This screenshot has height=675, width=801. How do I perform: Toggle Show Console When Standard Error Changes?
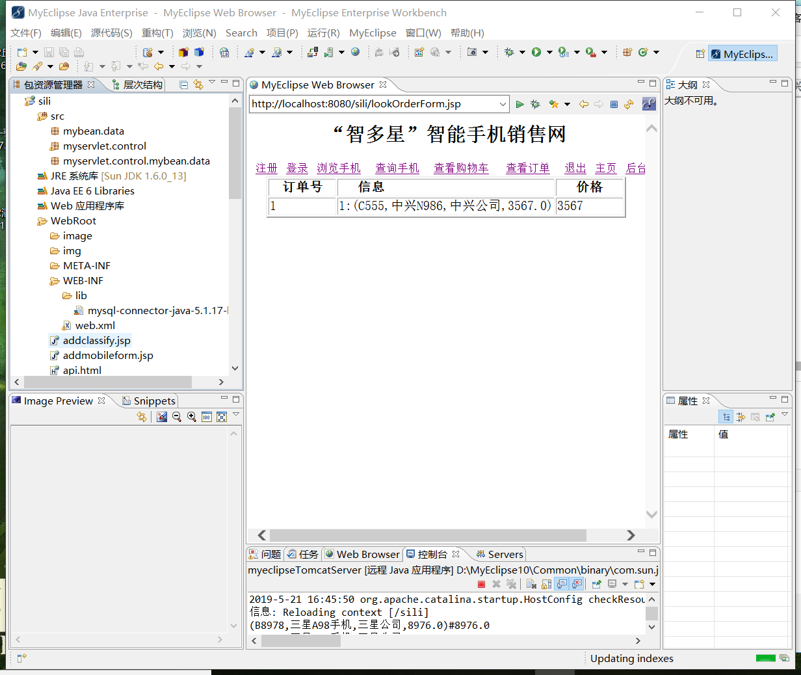tap(577, 584)
